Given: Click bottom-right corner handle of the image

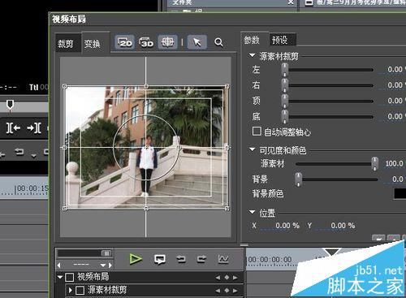Looking at the screenshot, I should point(227,209).
